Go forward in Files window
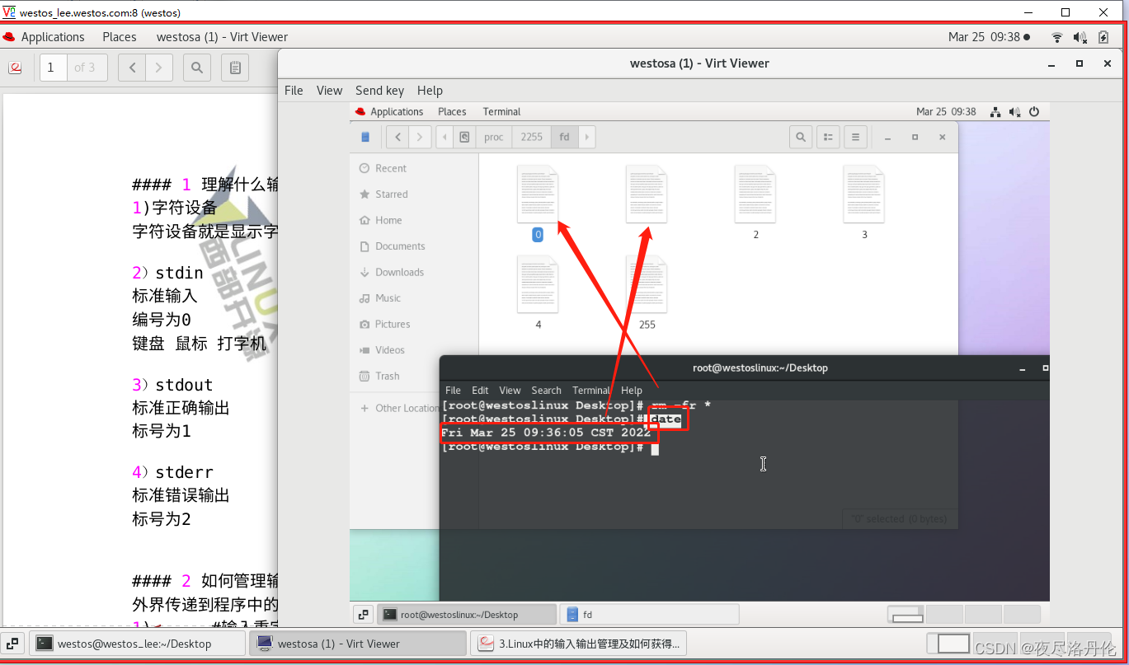Screen dimensions: 1129x665 tap(421, 137)
